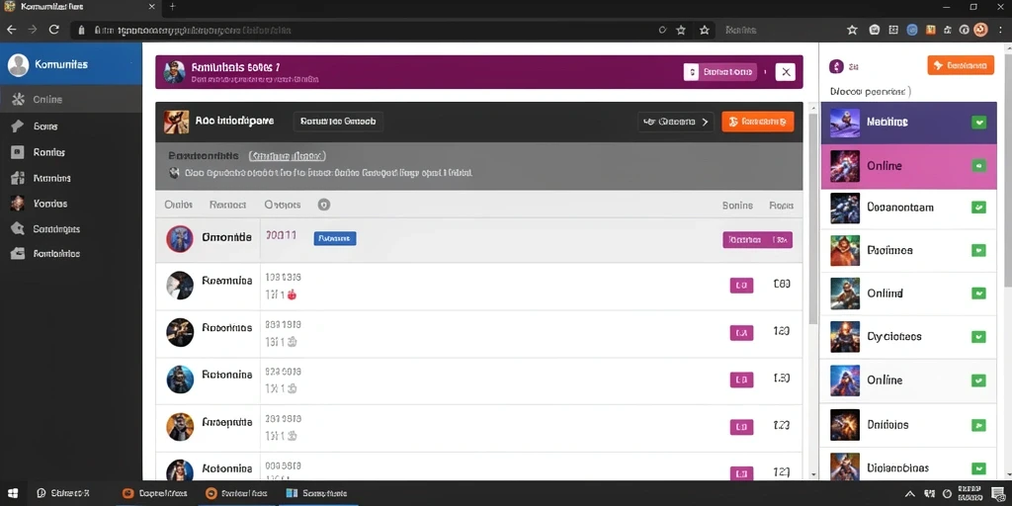Toggle the green checkbox for Docanonteam
Screen dimensions: 1012x506
[x=979, y=208]
